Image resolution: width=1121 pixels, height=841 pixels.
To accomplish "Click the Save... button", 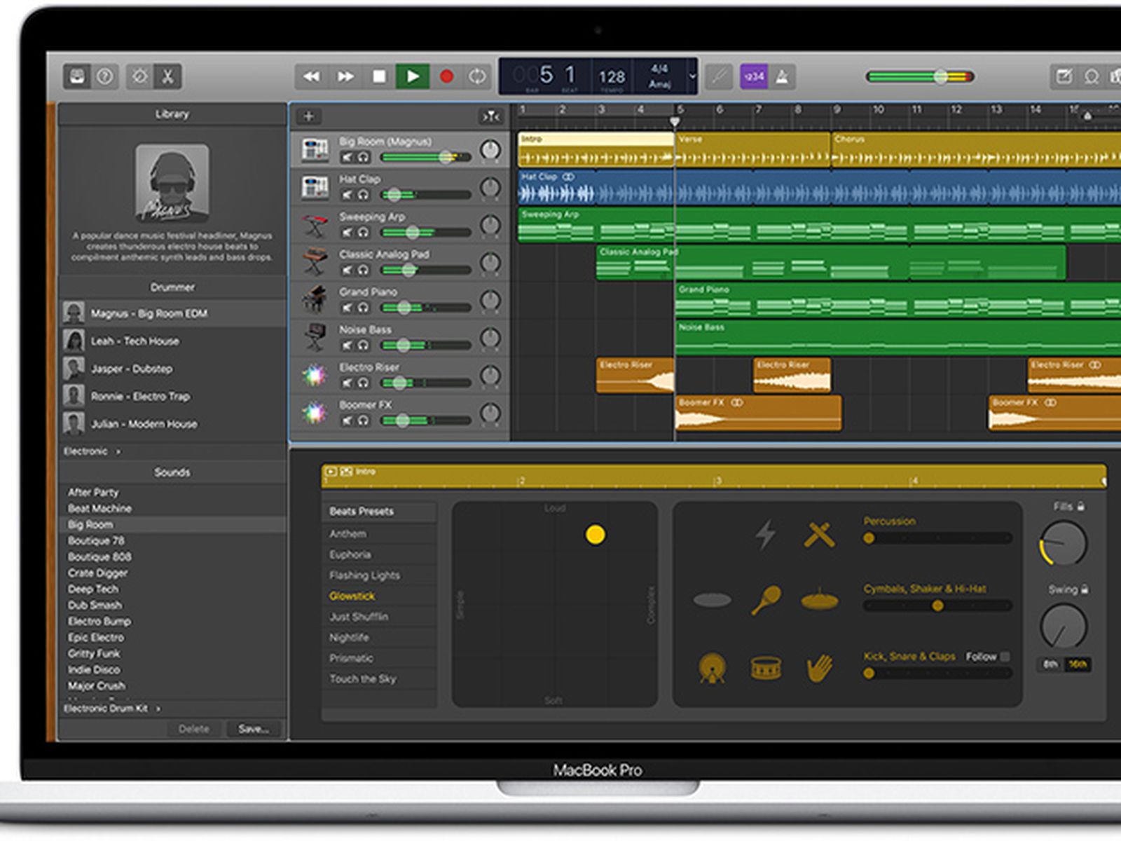I will [254, 729].
